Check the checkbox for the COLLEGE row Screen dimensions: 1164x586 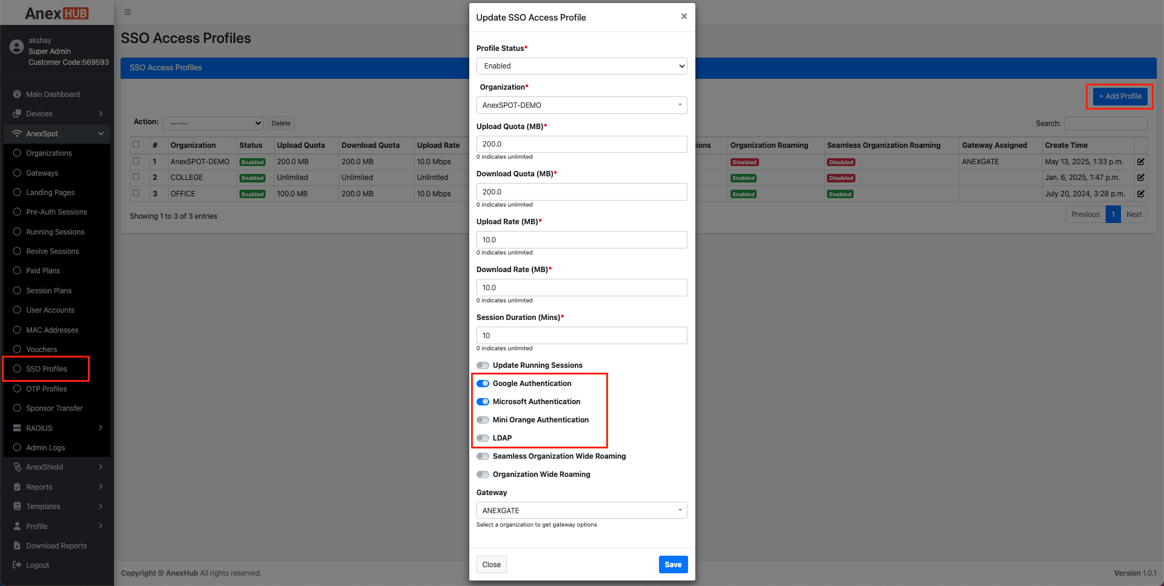[x=136, y=176]
